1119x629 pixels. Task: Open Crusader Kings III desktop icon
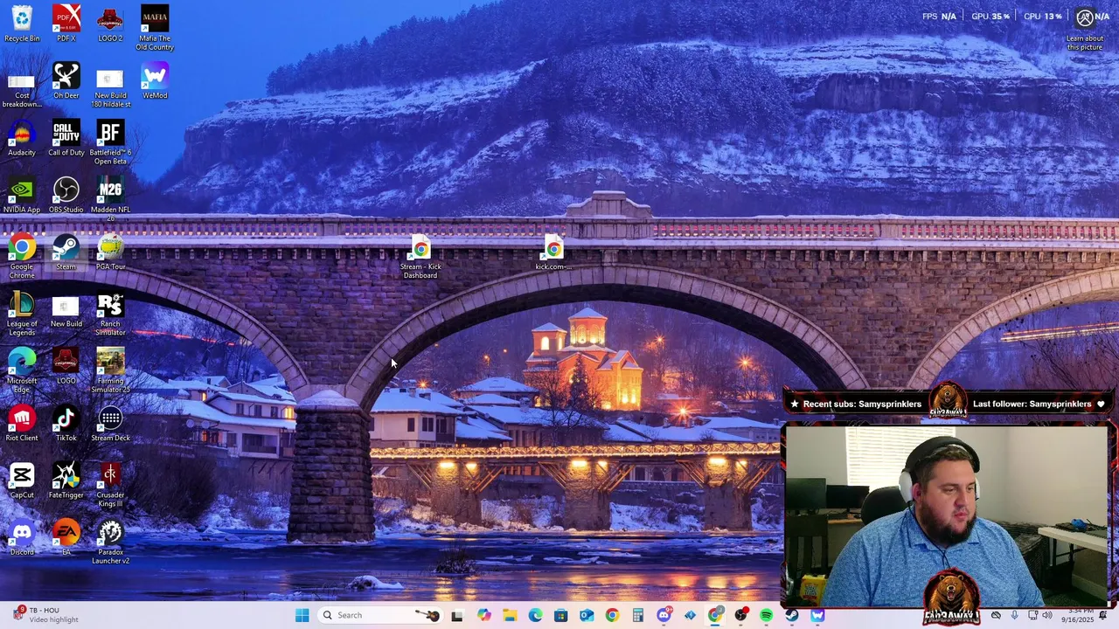coord(110,485)
